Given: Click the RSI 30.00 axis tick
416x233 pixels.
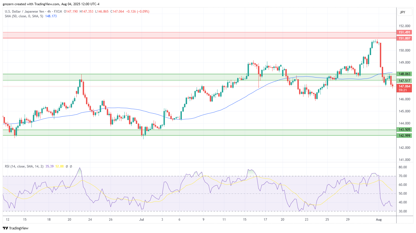Looking at the screenshot, I should pos(403,211).
